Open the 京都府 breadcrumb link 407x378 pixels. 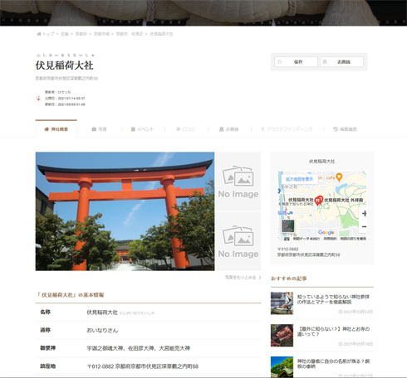click(x=81, y=34)
